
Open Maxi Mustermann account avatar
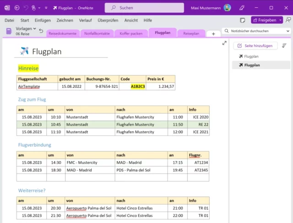coord(227,8)
